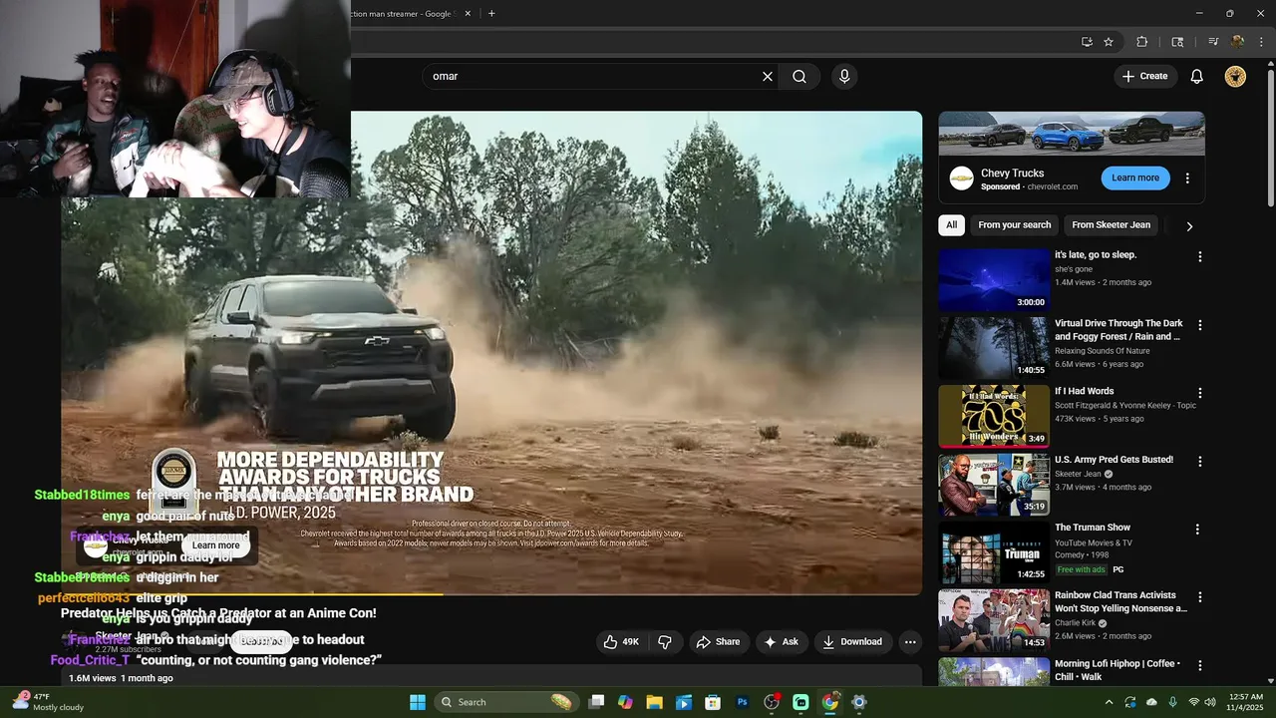Open menu for 'it's late, go to sleep.'

(x=1199, y=257)
